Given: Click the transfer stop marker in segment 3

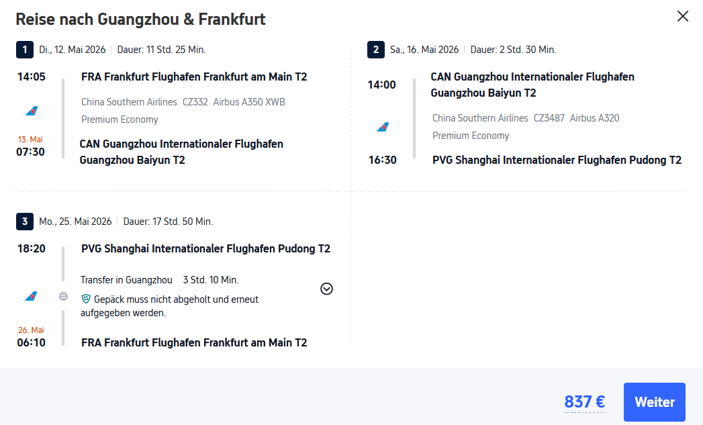Looking at the screenshot, I should coord(63,296).
